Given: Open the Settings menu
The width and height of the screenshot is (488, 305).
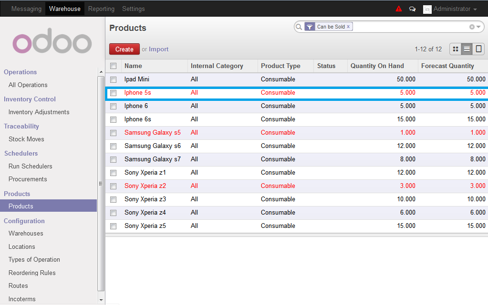Looking at the screenshot, I should (134, 9).
